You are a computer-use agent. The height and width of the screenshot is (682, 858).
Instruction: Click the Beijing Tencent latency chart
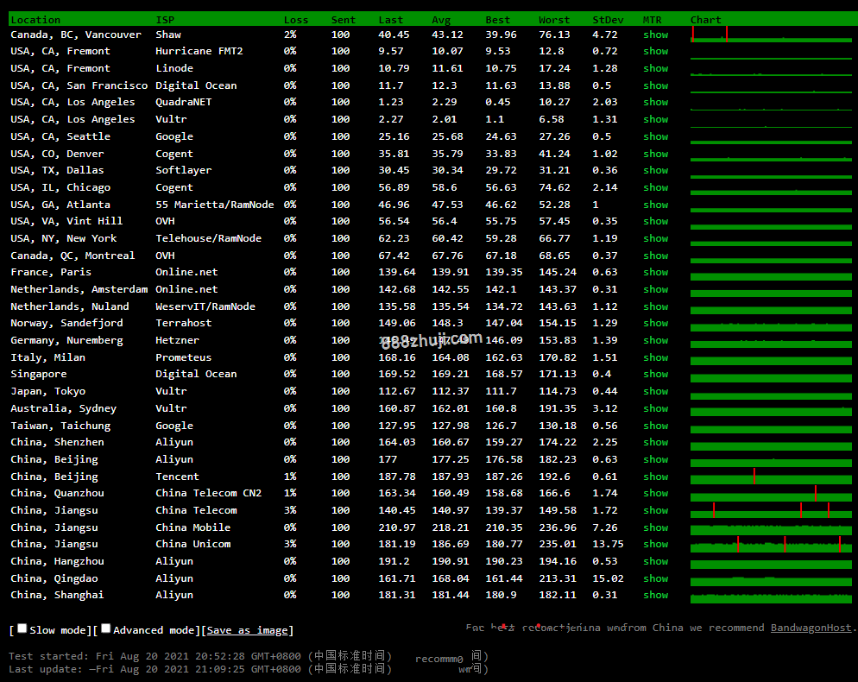pos(771,477)
